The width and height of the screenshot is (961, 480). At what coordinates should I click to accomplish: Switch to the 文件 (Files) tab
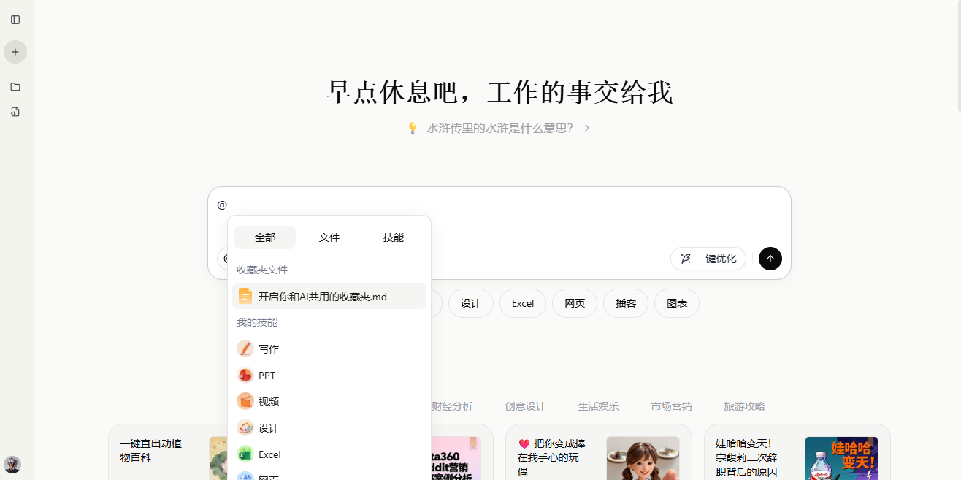pos(329,237)
